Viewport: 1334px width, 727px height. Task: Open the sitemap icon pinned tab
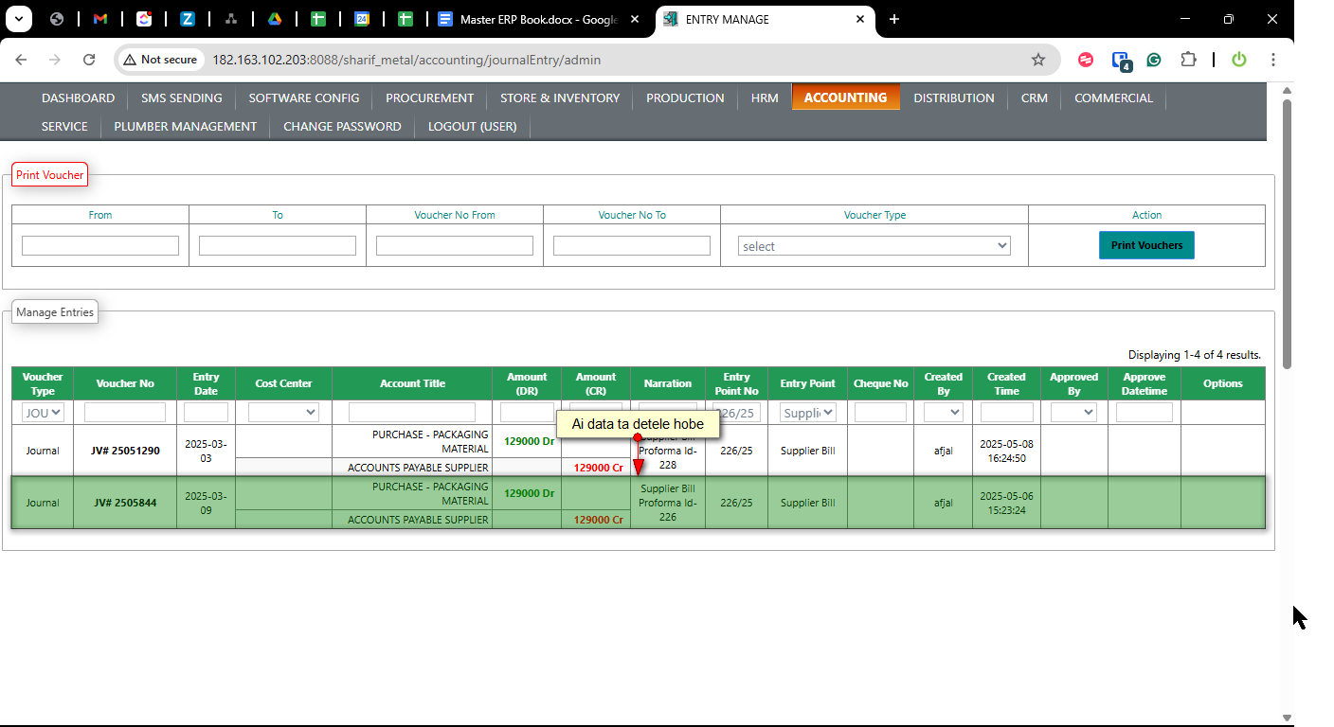(x=231, y=19)
